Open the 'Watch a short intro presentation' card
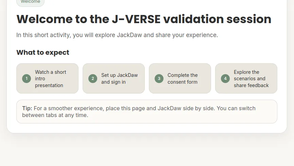 48,78
